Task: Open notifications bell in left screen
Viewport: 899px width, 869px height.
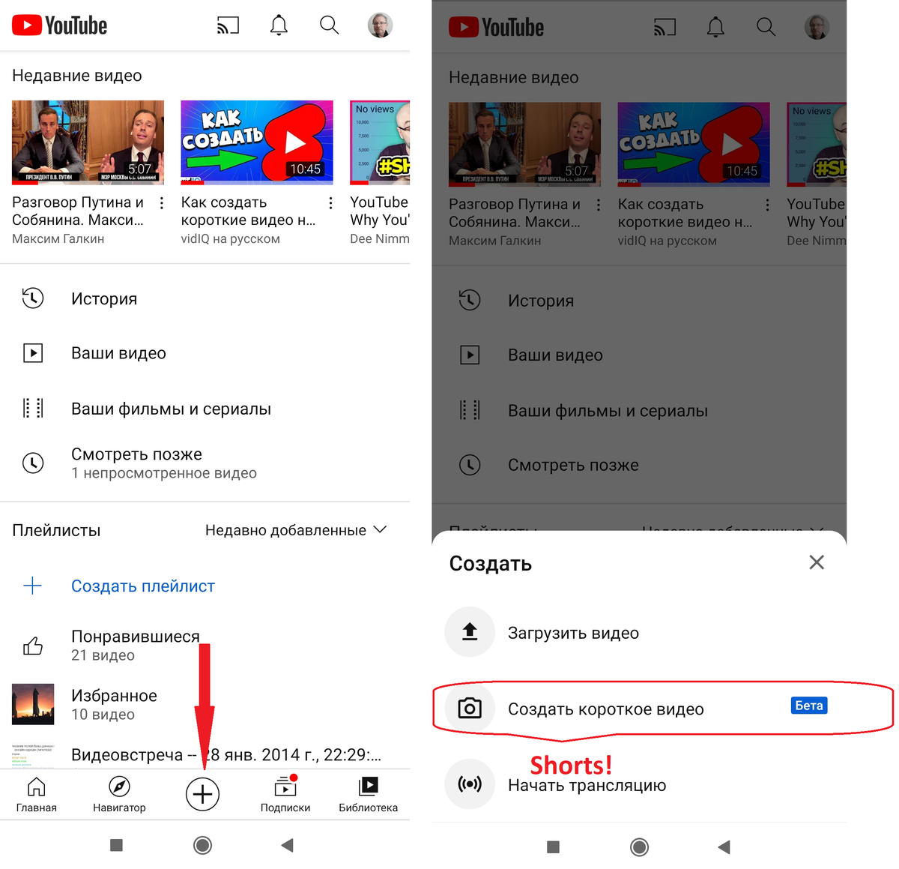Action: tap(279, 25)
